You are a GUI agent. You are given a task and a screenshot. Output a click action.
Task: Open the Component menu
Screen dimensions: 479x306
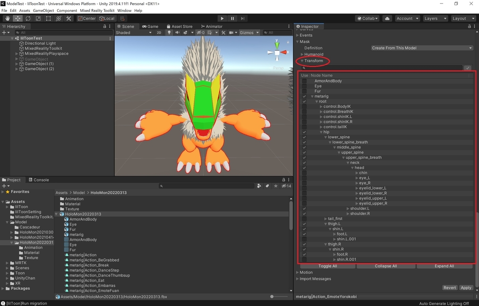click(67, 10)
